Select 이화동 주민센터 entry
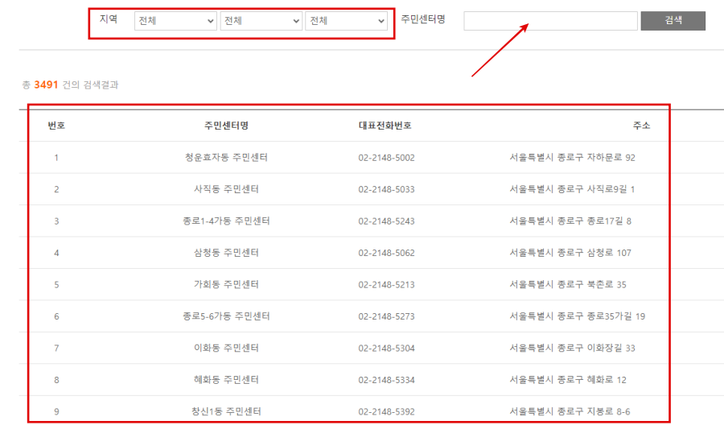This screenshot has height=425, width=724. [x=226, y=348]
